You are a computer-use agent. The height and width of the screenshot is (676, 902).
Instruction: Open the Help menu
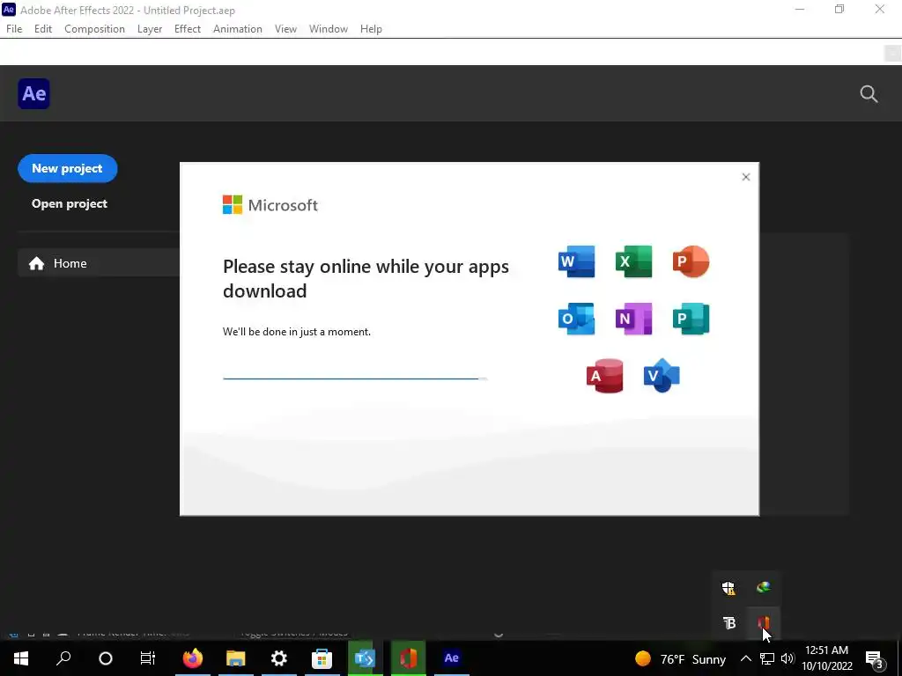coord(371,29)
